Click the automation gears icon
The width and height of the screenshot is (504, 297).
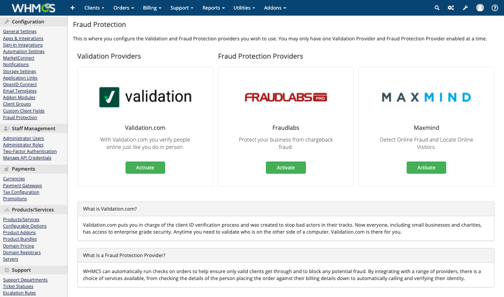tap(451, 8)
